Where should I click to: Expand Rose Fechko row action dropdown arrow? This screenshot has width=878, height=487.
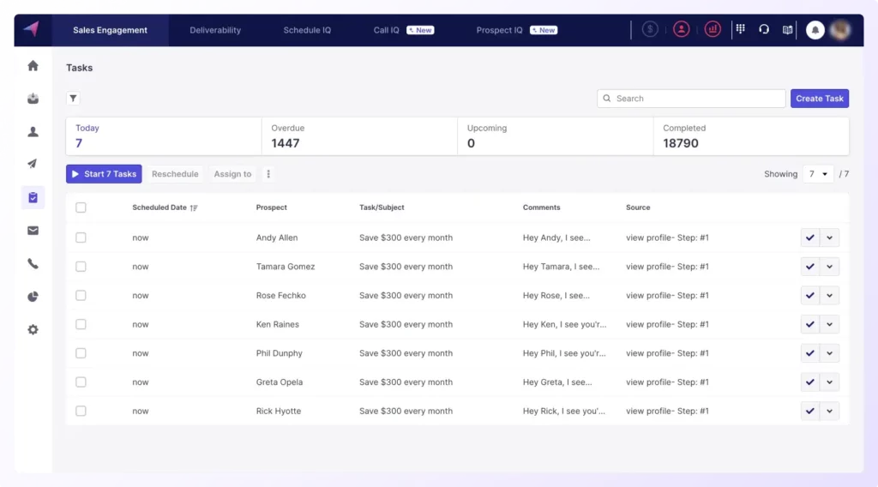829,296
